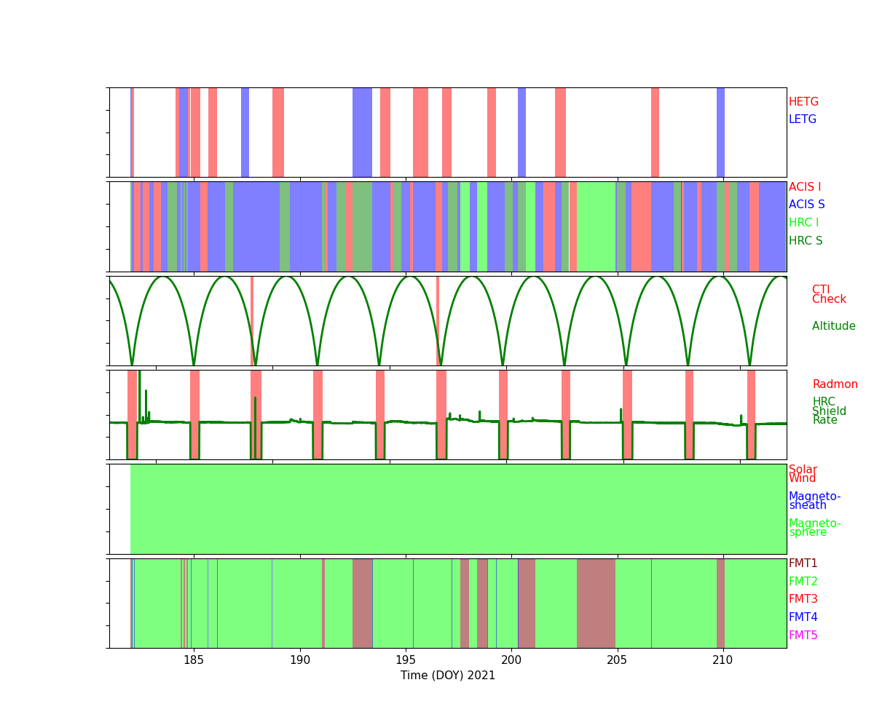The height and width of the screenshot is (728, 874).
Task: Select the ACIS S legend label
Action: [806, 205]
